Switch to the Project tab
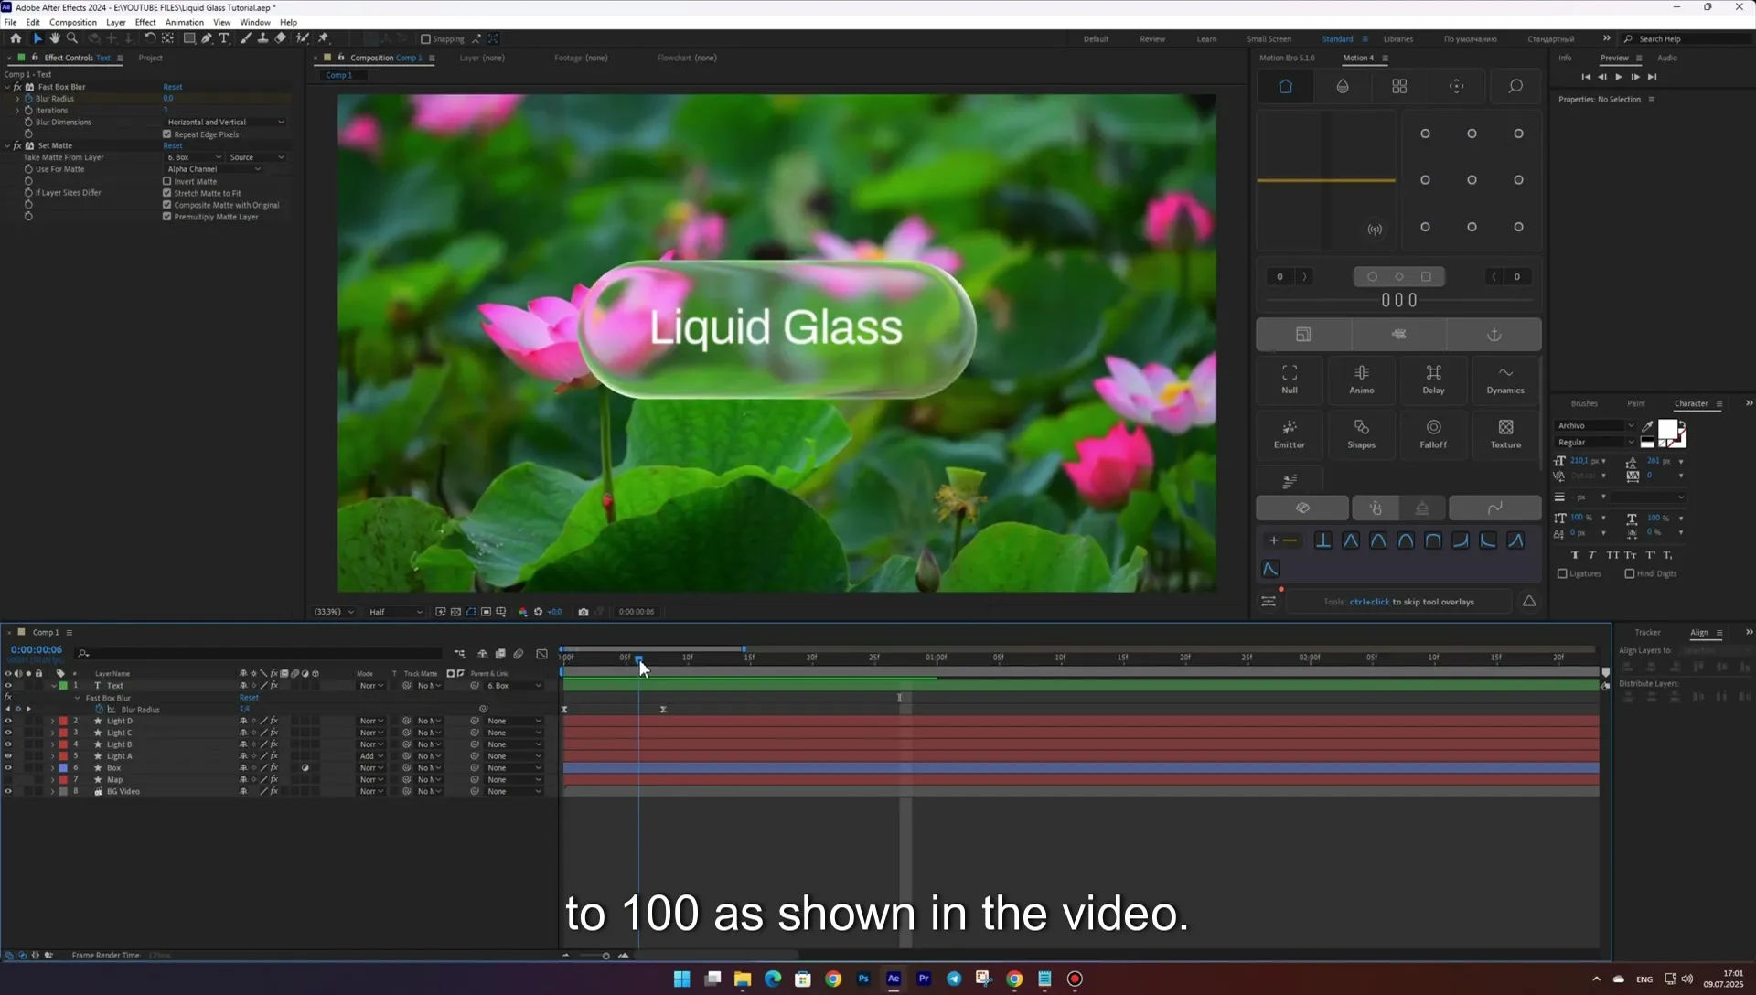The image size is (1756, 995). [x=150, y=58]
